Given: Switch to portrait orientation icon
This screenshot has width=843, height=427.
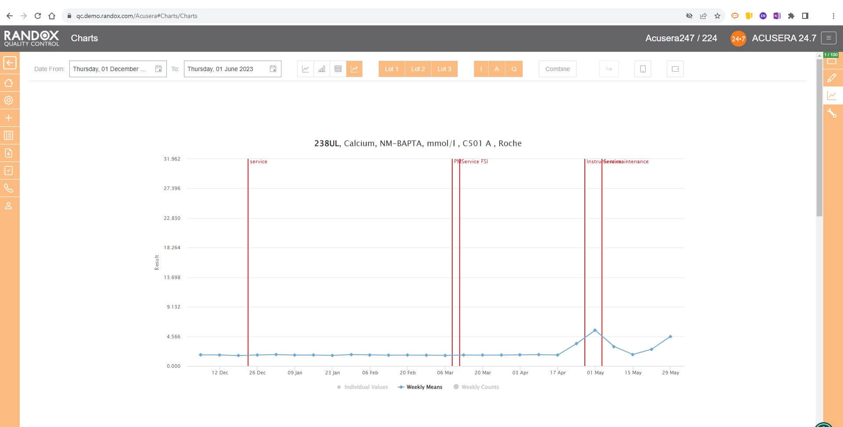Looking at the screenshot, I should click(643, 69).
